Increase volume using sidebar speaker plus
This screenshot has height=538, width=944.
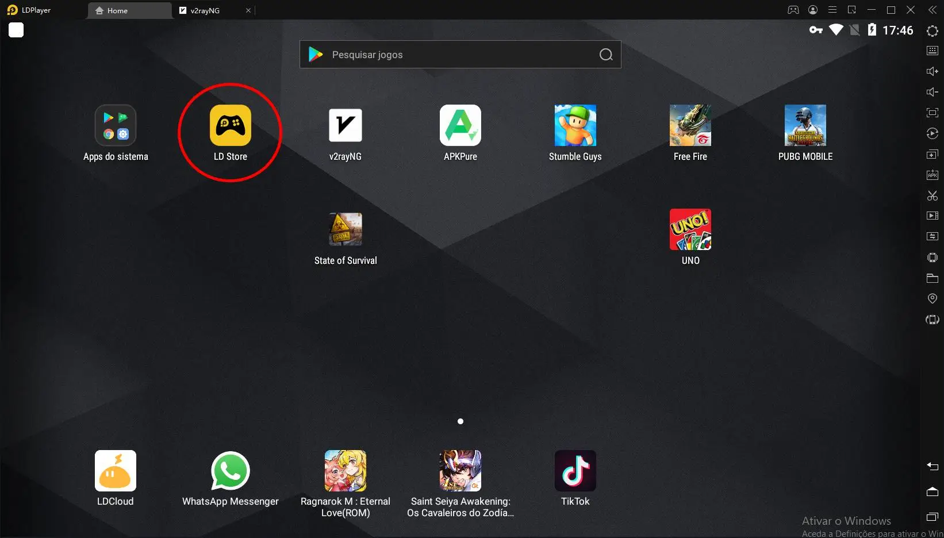click(x=933, y=71)
